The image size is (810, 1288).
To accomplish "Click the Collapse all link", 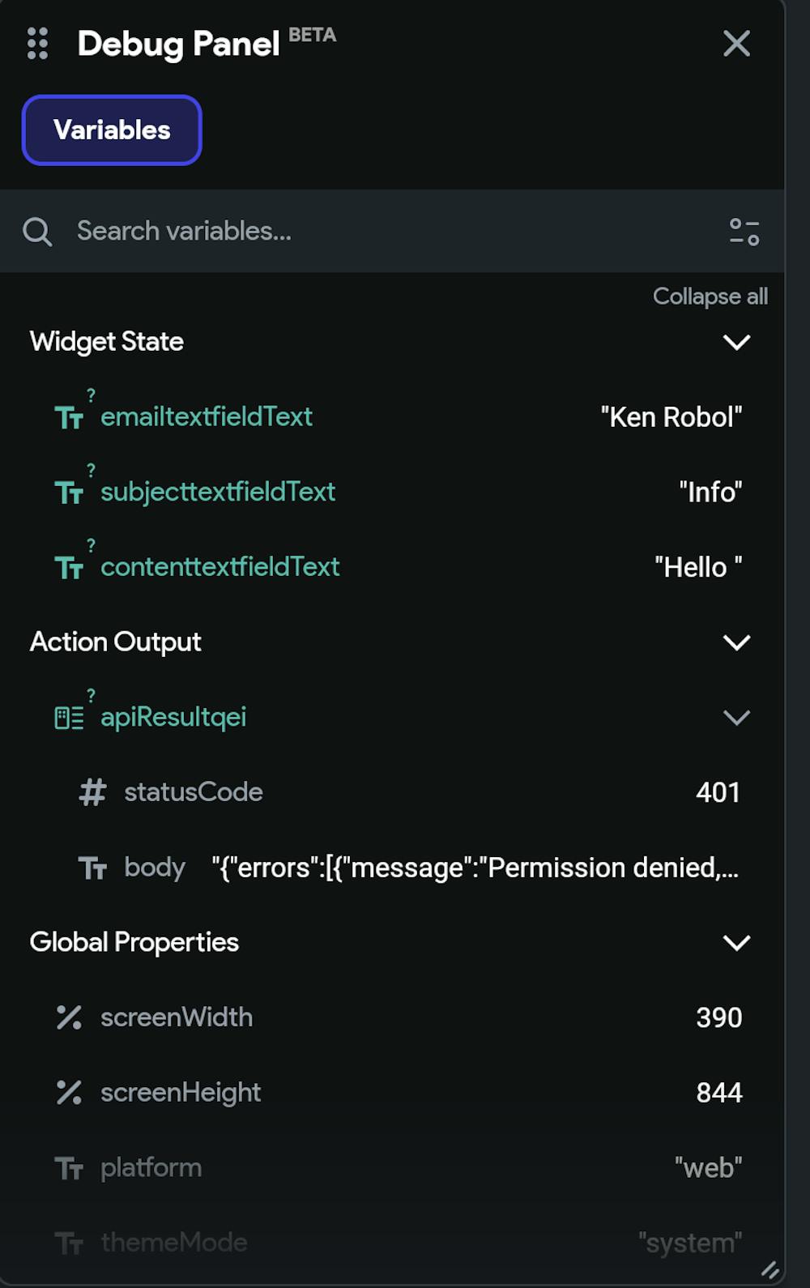I will [710, 296].
